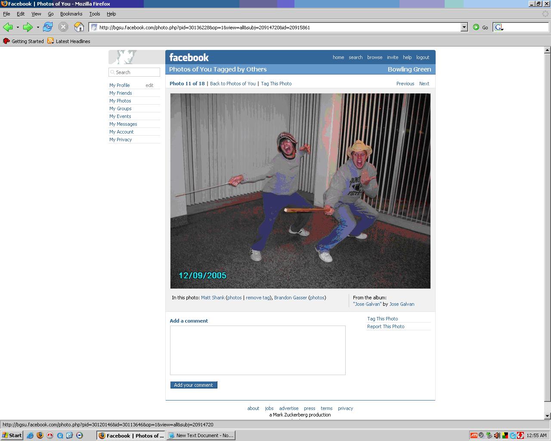Open the Google search engine selector dropdown
551x441 pixels.
(x=499, y=27)
